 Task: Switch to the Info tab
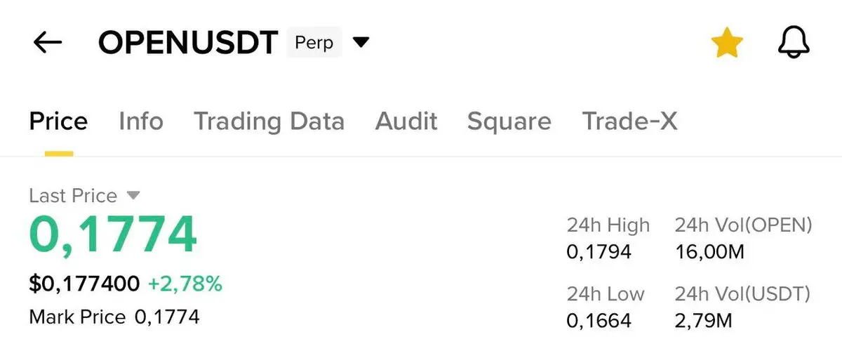pos(141,121)
